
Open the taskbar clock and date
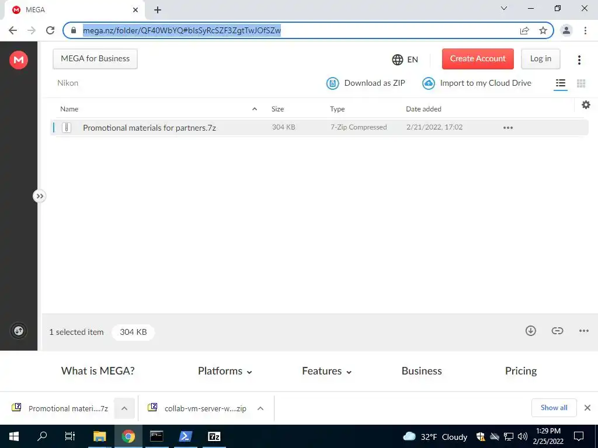[x=548, y=436]
